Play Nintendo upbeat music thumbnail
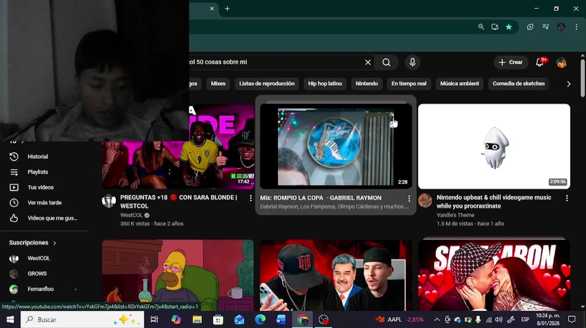Screen dimensions: 586x328 (494, 146)
